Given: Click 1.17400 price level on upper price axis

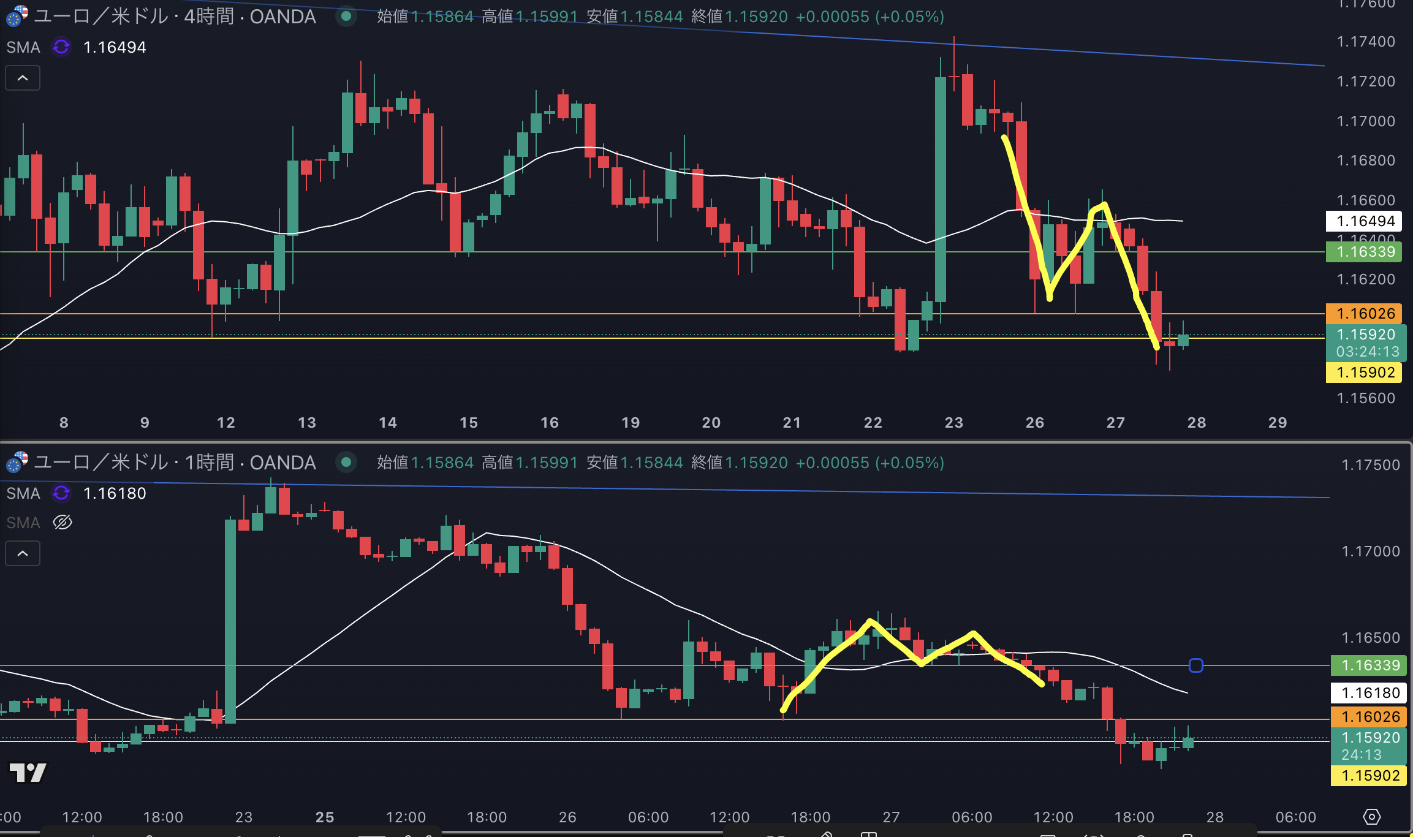Looking at the screenshot, I should (x=1366, y=42).
